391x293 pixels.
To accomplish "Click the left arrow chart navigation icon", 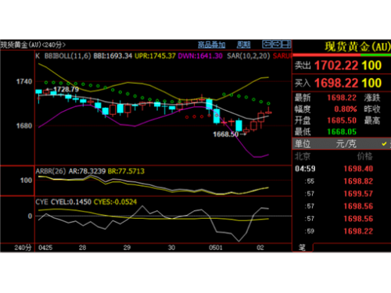I will coord(267,45).
